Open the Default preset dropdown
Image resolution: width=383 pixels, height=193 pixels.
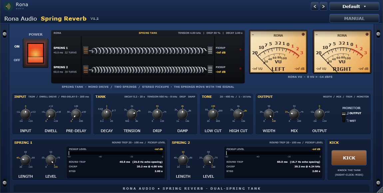pyautogui.click(x=354, y=6)
